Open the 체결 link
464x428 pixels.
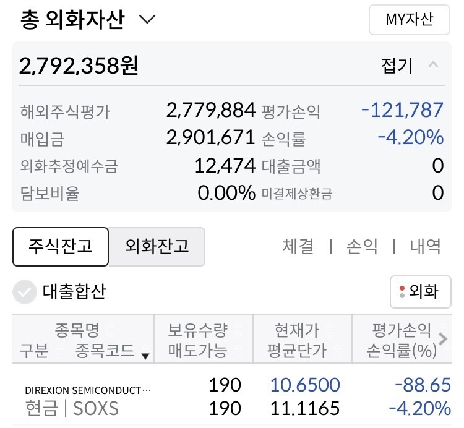point(298,246)
